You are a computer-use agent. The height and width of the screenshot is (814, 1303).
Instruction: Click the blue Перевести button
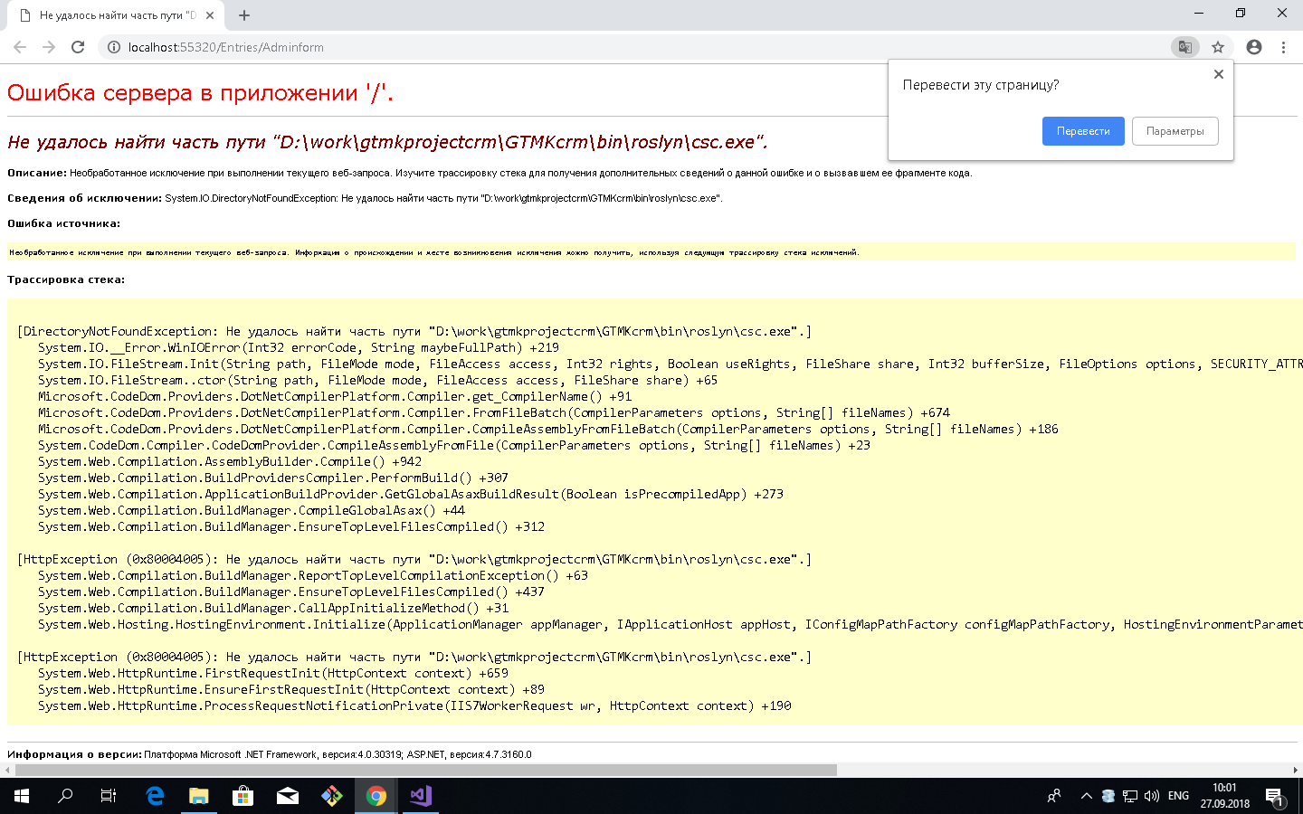pos(1083,131)
